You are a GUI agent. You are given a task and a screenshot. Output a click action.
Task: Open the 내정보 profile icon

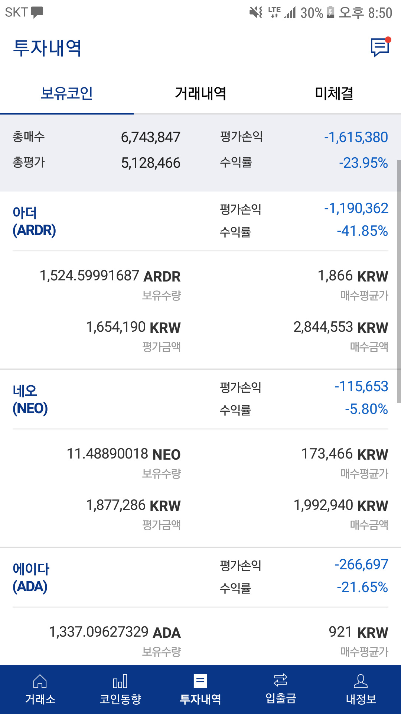coord(361,682)
